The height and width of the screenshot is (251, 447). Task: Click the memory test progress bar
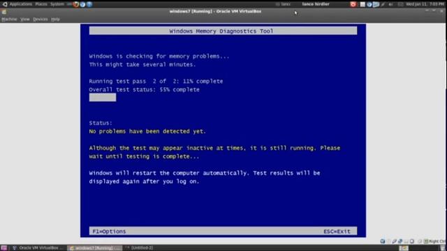[x=103, y=98]
